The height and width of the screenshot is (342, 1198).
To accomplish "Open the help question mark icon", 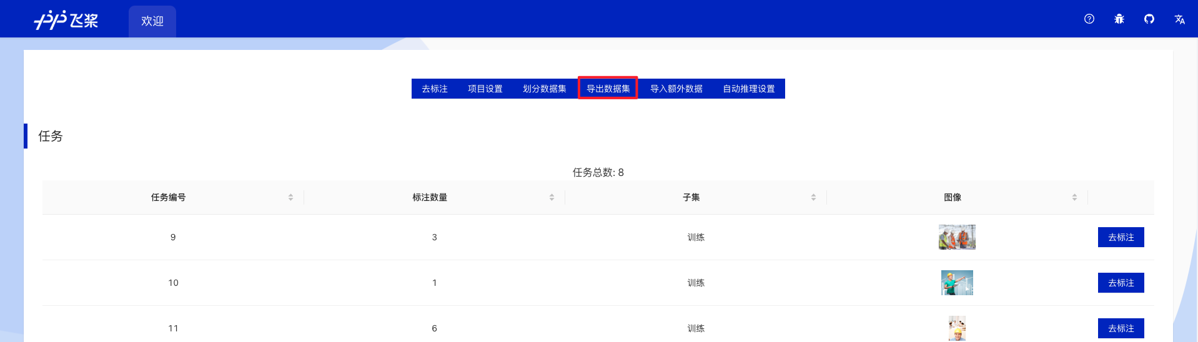I will (1089, 19).
